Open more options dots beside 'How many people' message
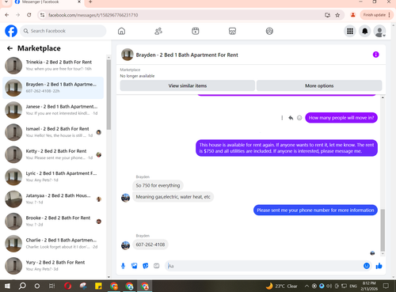This screenshot has height=292, width=396. (282, 118)
